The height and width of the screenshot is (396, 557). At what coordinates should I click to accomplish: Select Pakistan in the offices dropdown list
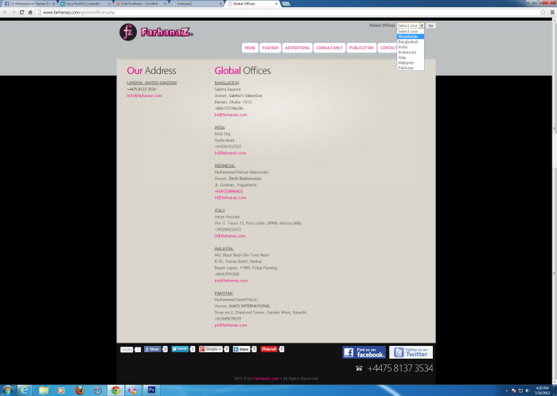tap(407, 68)
